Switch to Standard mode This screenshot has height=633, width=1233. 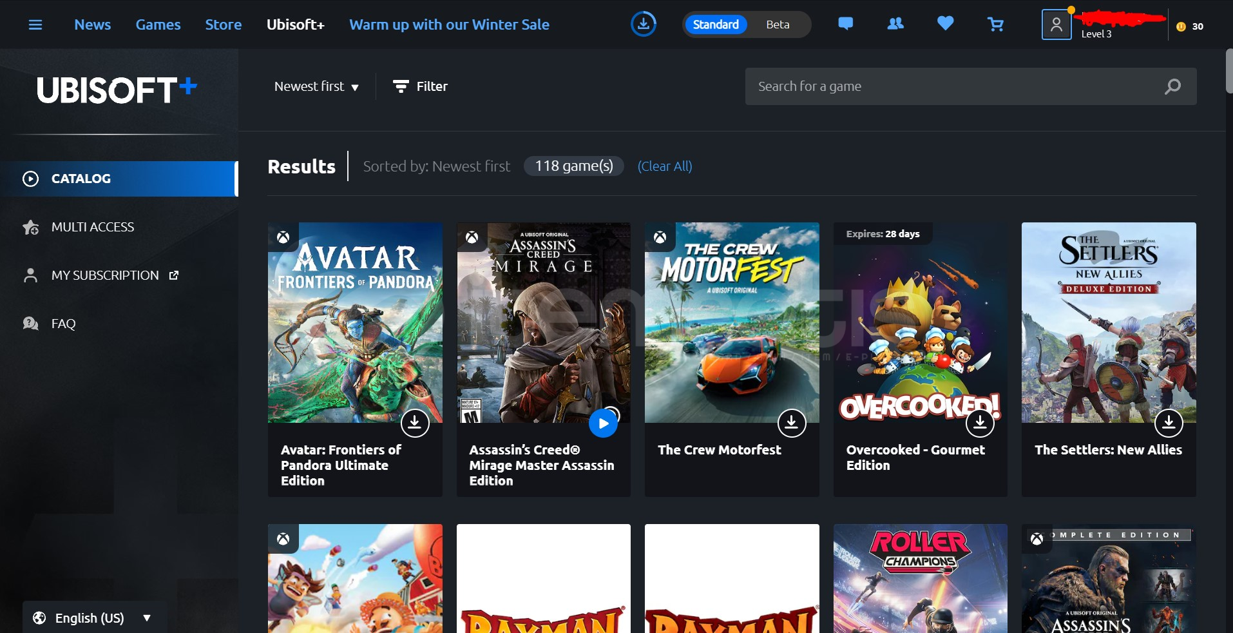coord(716,24)
